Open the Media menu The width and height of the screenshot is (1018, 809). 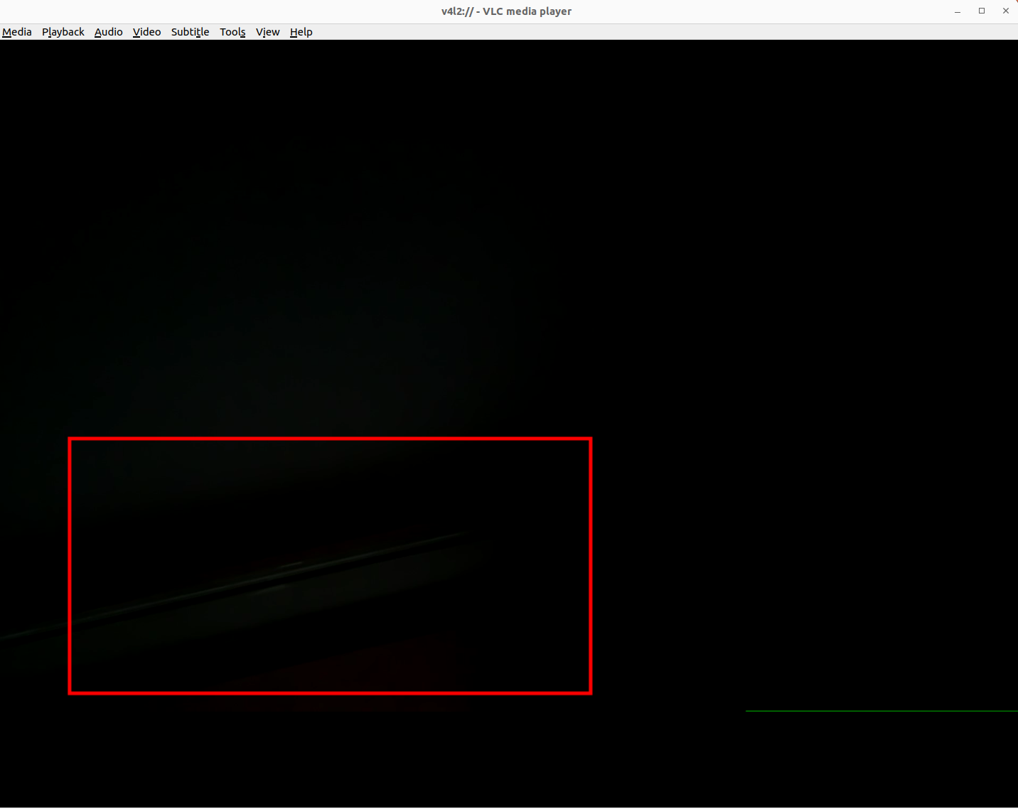click(17, 32)
